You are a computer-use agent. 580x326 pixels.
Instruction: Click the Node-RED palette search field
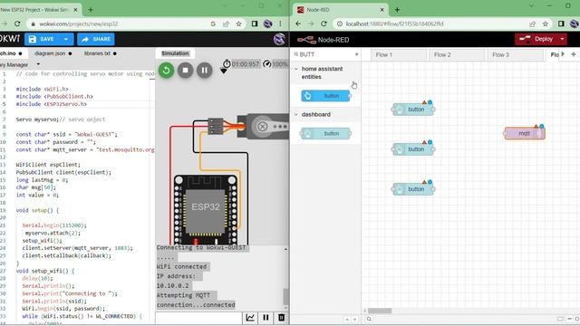pyautogui.click(x=324, y=54)
